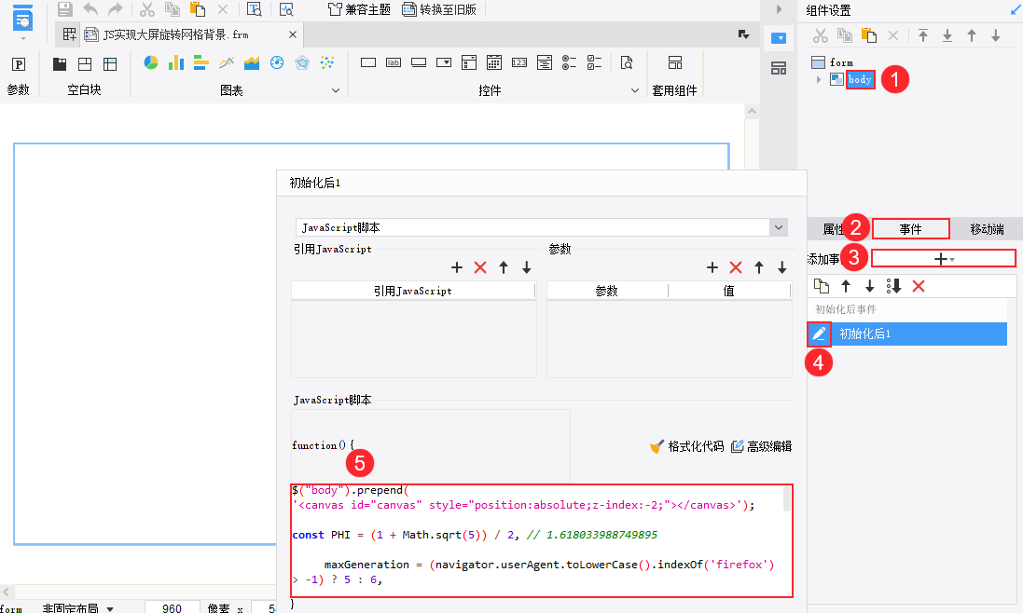Click the save icon in toolbar
The width and height of the screenshot is (1023, 613).
[64, 9]
